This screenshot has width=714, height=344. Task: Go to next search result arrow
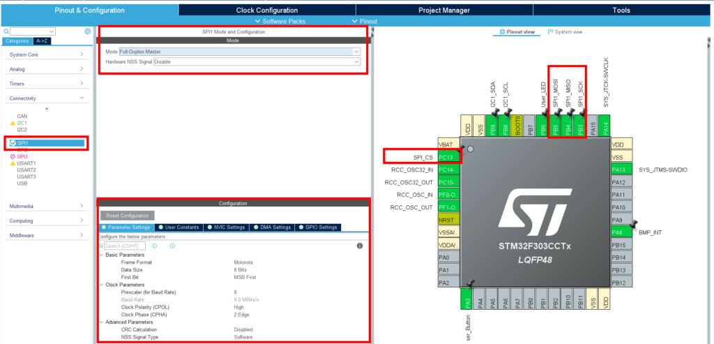pyautogui.click(x=173, y=246)
